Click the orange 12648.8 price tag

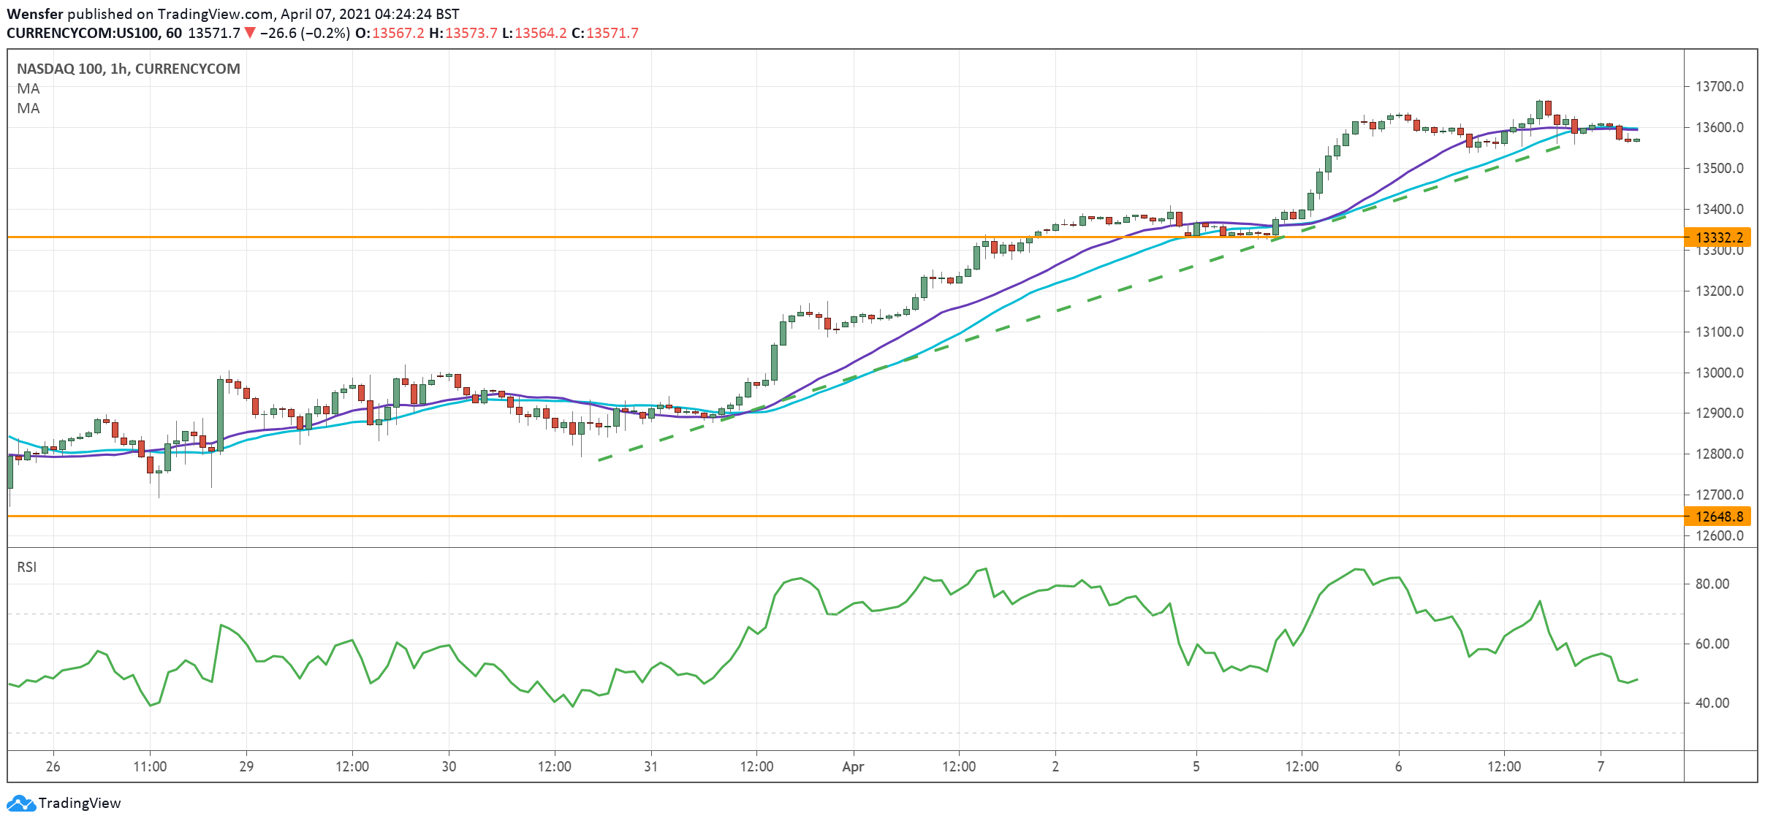(1719, 516)
